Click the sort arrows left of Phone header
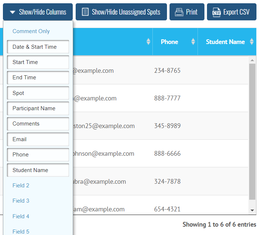Image resolution: width=259 pixels, height=235 pixels. tap(148, 42)
